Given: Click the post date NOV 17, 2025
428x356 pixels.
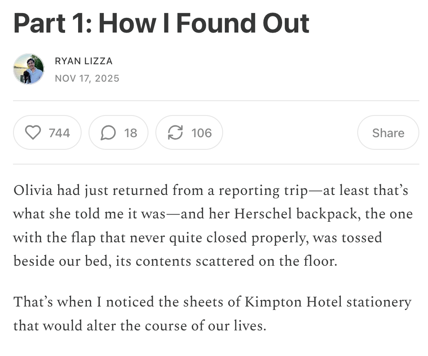Looking at the screenshot, I should coord(87,78).
